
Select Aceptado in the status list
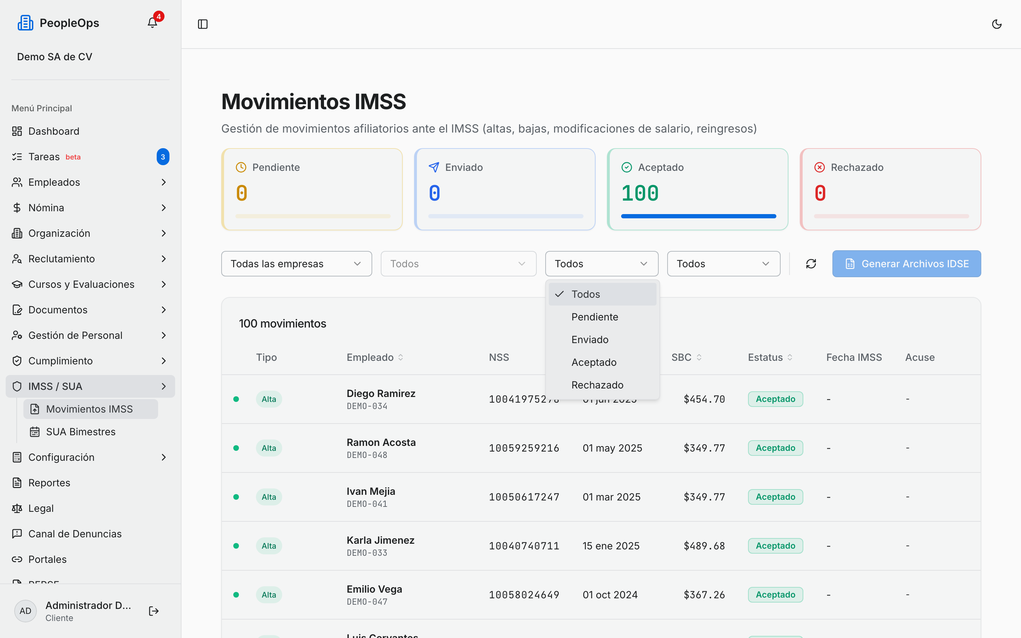pyautogui.click(x=602, y=363)
